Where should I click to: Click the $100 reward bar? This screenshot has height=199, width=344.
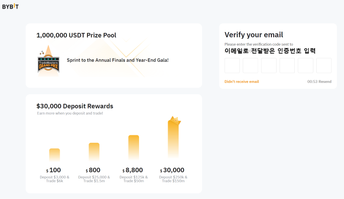(x=54, y=155)
